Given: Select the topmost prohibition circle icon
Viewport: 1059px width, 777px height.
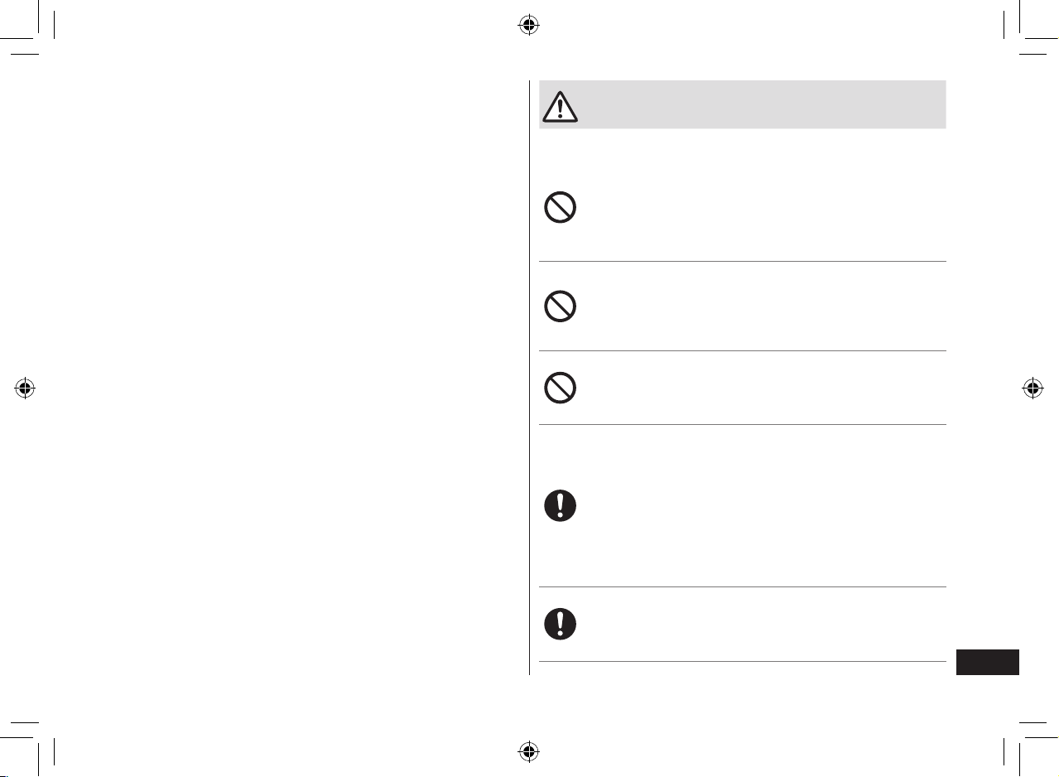Looking at the screenshot, I should pyautogui.click(x=561, y=208).
